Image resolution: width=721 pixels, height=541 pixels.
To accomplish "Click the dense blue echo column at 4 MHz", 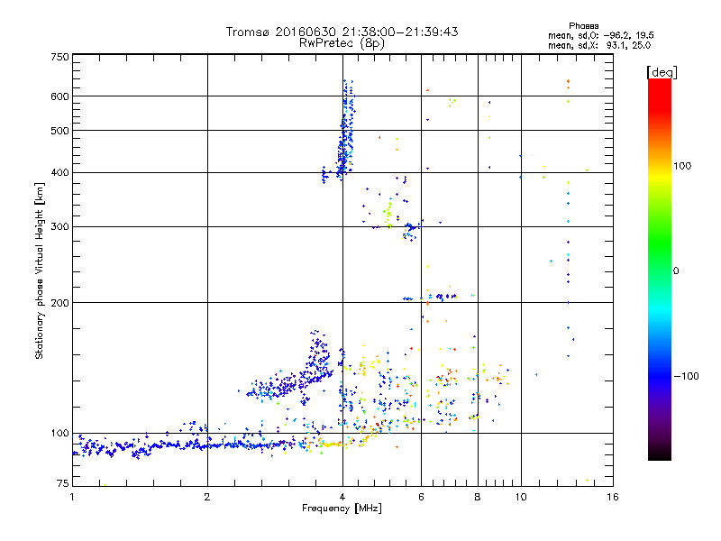I will pos(346,131).
